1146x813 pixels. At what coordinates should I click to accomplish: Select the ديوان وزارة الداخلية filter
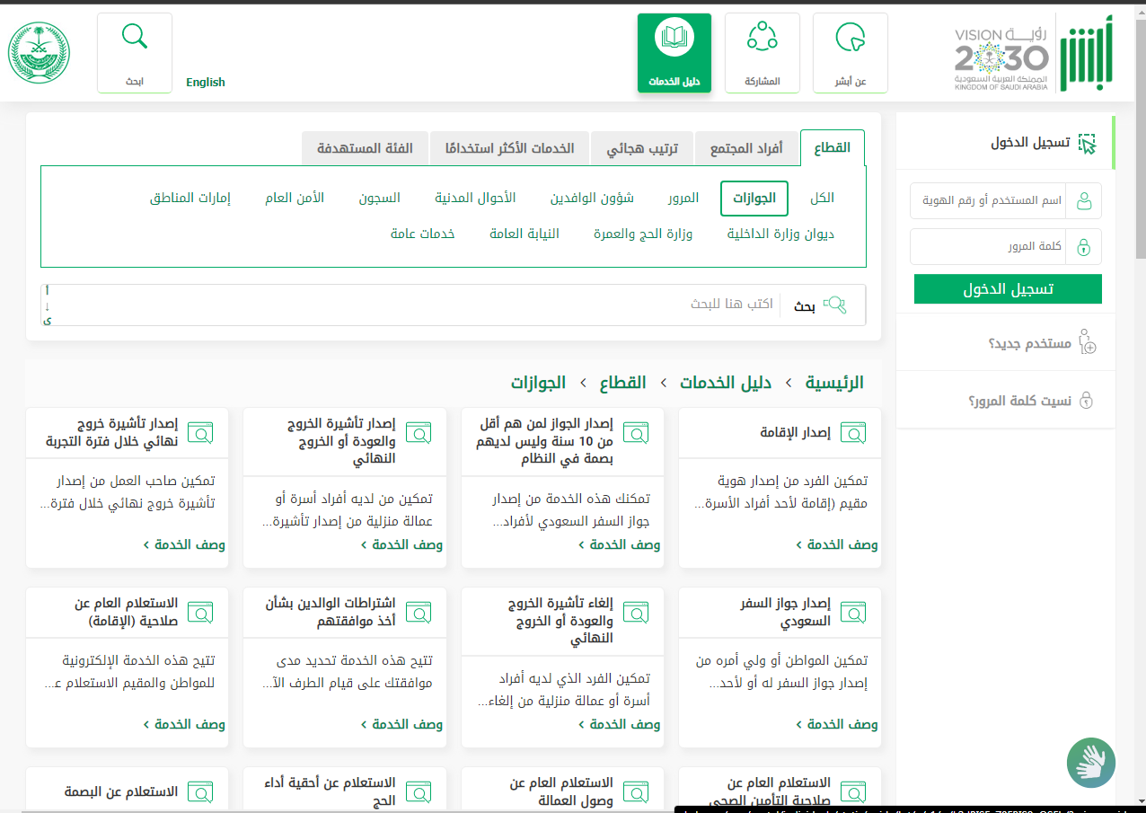(780, 234)
